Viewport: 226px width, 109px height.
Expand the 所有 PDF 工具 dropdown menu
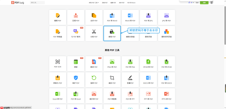click(x=94, y=3)
